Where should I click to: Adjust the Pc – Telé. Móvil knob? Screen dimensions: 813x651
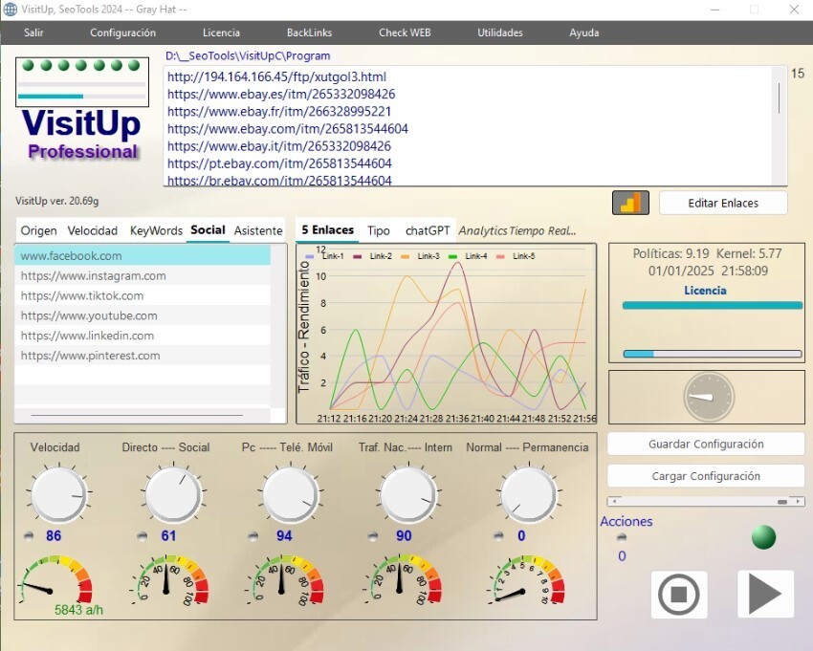click(291, 494)
